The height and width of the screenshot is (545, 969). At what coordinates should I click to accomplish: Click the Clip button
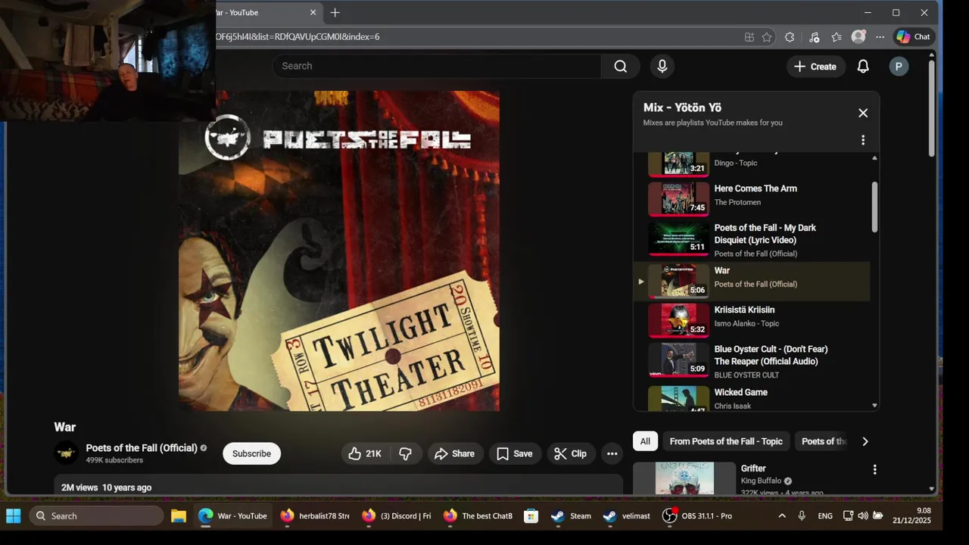click(x=570, y=453)
